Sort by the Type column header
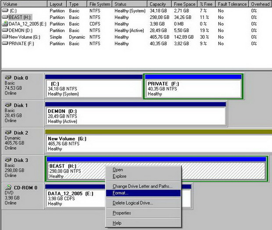 (x=77, y=4)
